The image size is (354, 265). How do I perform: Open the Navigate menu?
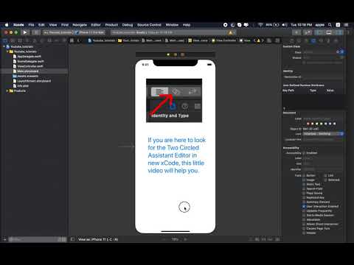tap(80, 25)
